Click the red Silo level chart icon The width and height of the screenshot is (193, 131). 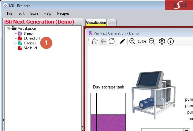click(20, 48)
